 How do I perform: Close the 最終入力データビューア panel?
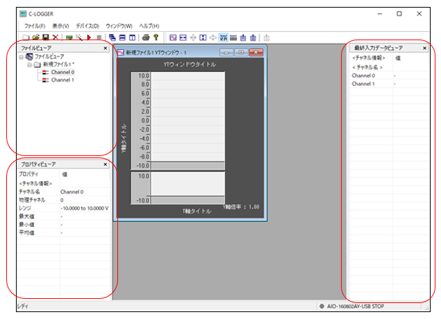424,48
